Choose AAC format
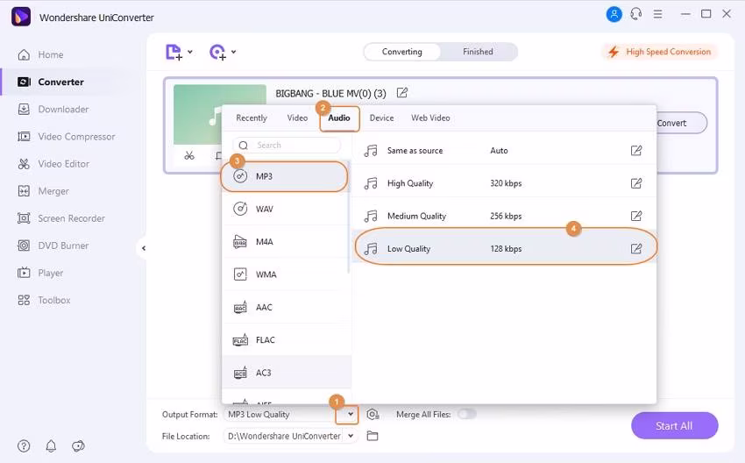 [285, 308]
